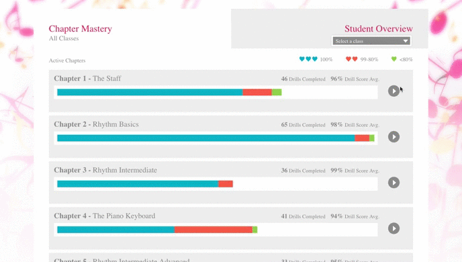
Task: Click Chapter 4 - The Piano Keyboard title
Action: (x=105, y=216)
